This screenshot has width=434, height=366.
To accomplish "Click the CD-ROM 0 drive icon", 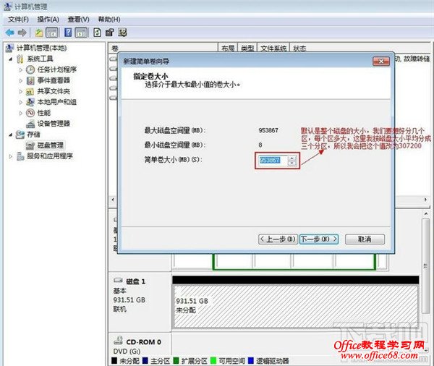I will coord(118,341).
